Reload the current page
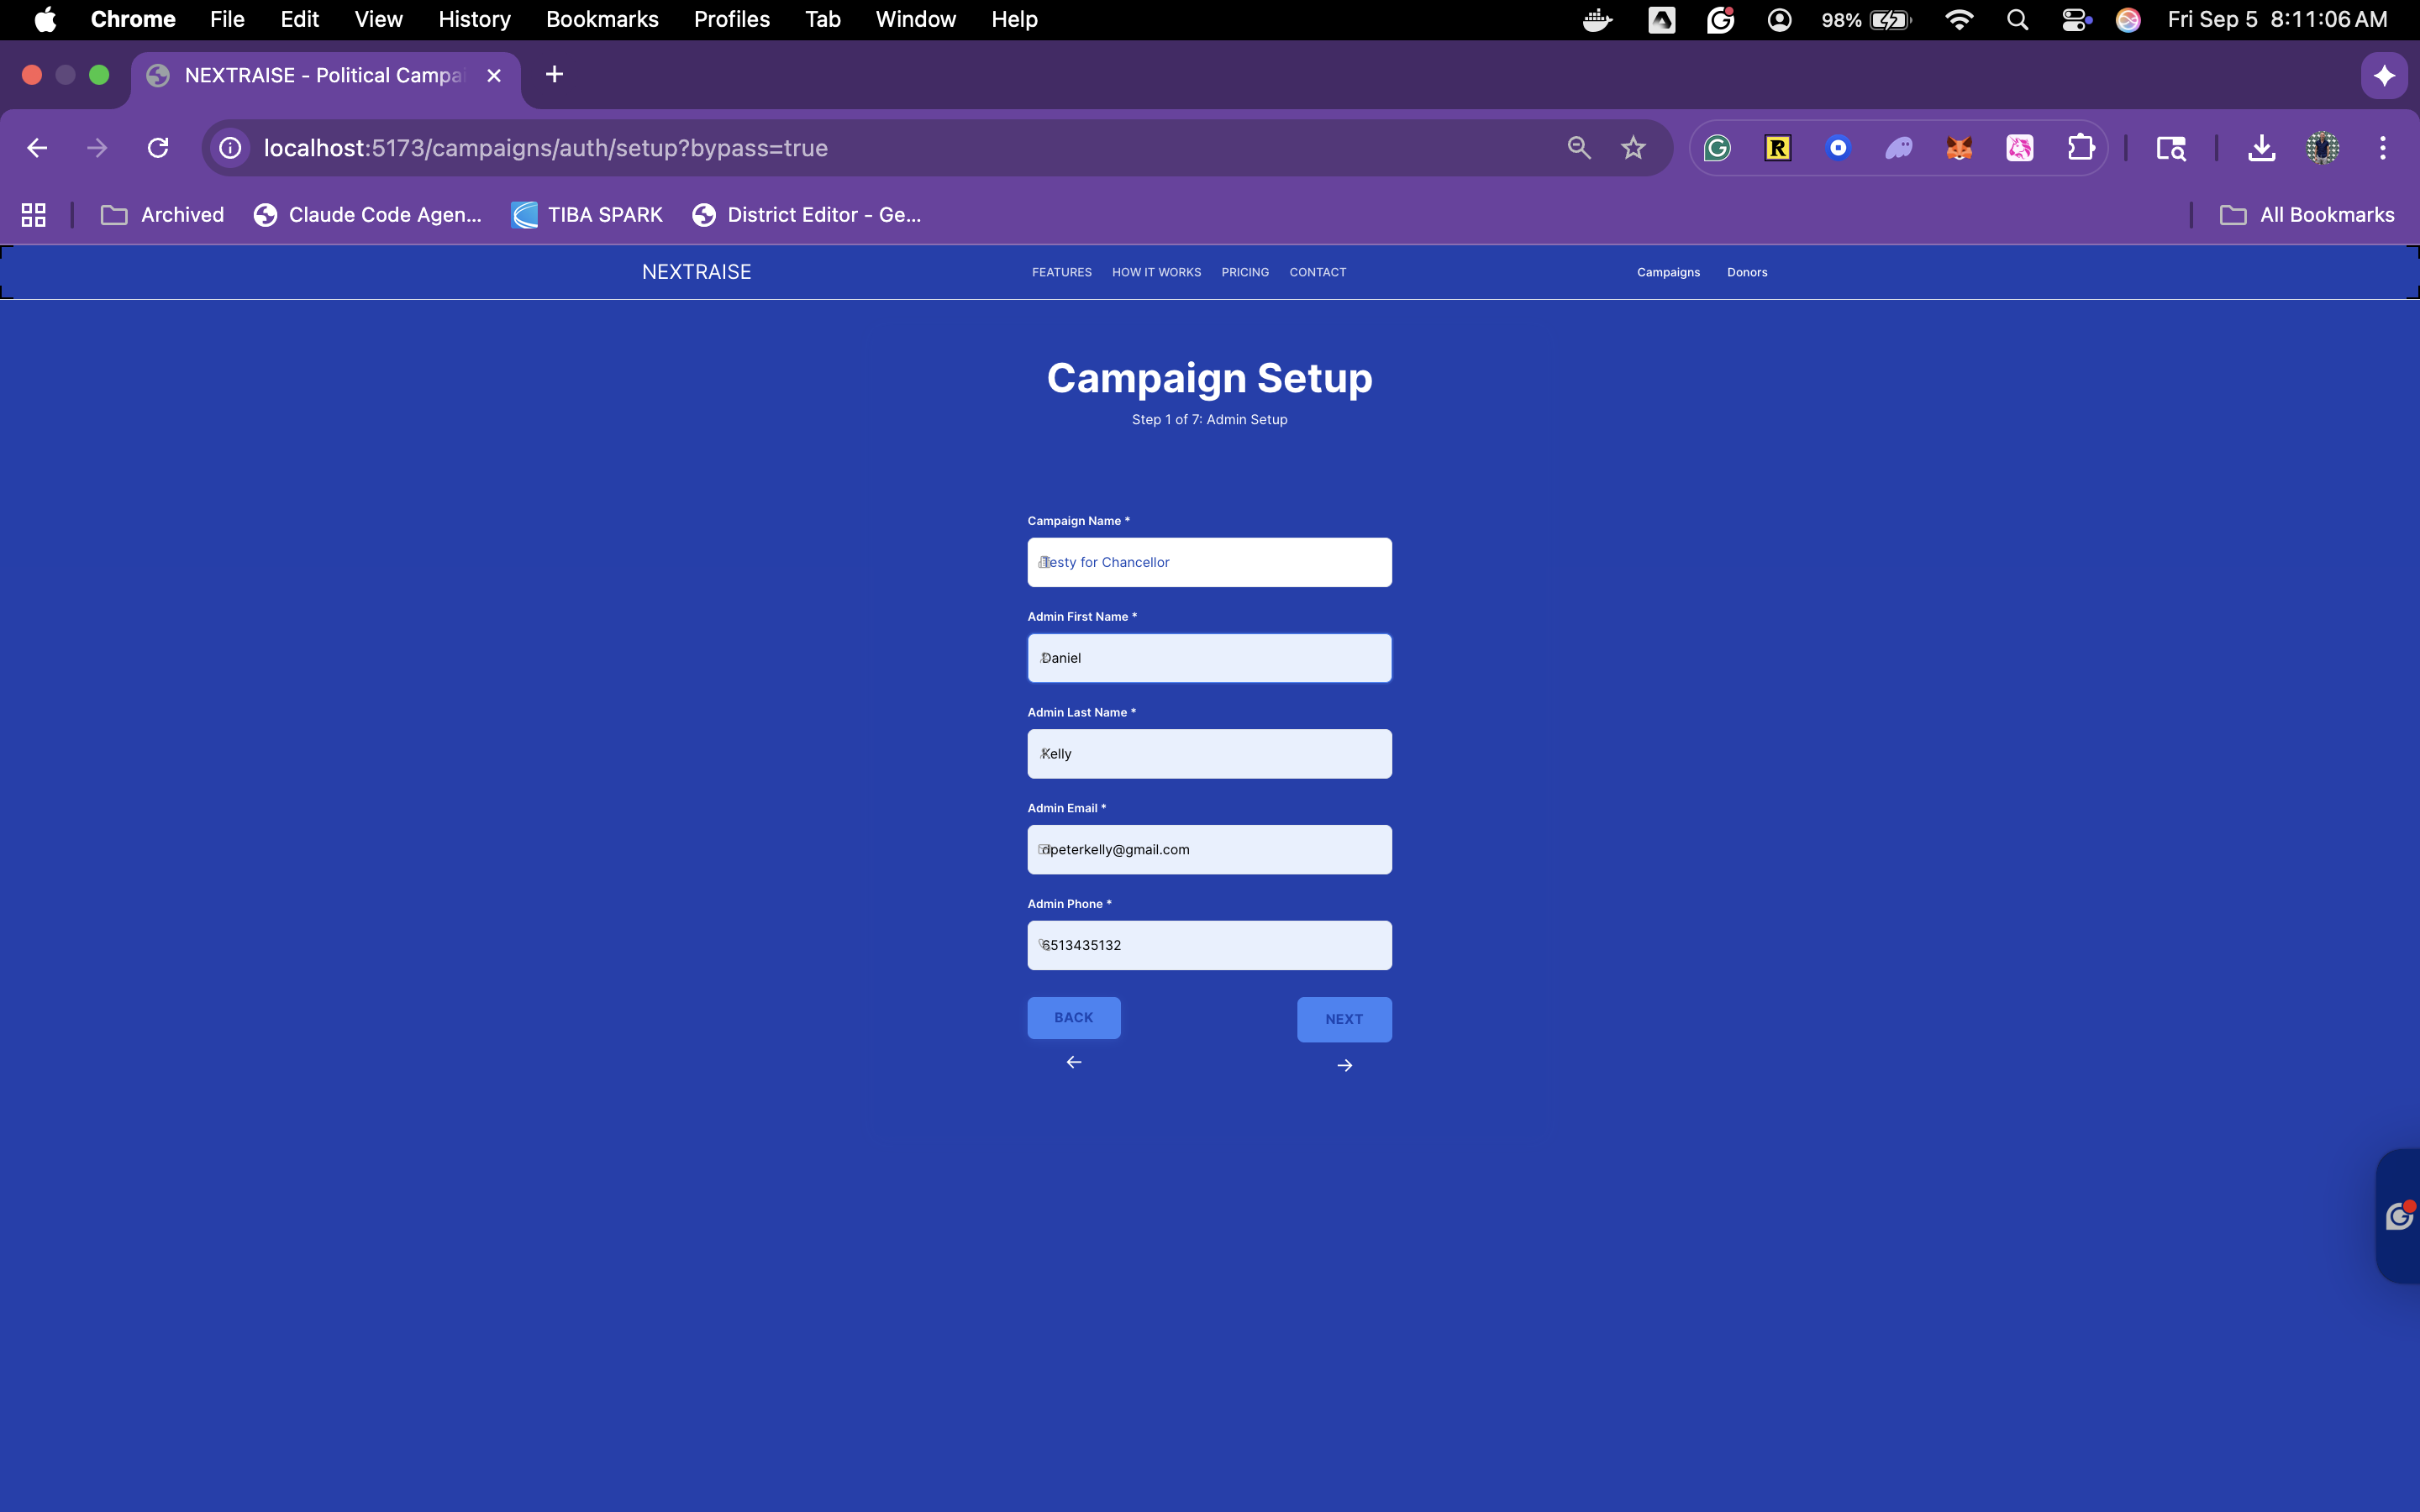This screenshot has height=1512, width=2420. pyautogui.click(x=158, y=149)
